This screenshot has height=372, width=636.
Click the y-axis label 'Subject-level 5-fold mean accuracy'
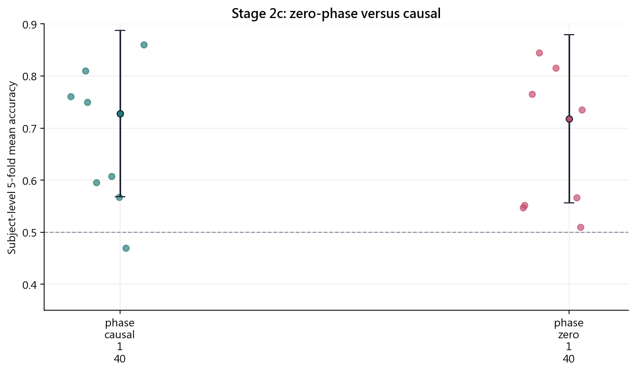click(12, 167)
